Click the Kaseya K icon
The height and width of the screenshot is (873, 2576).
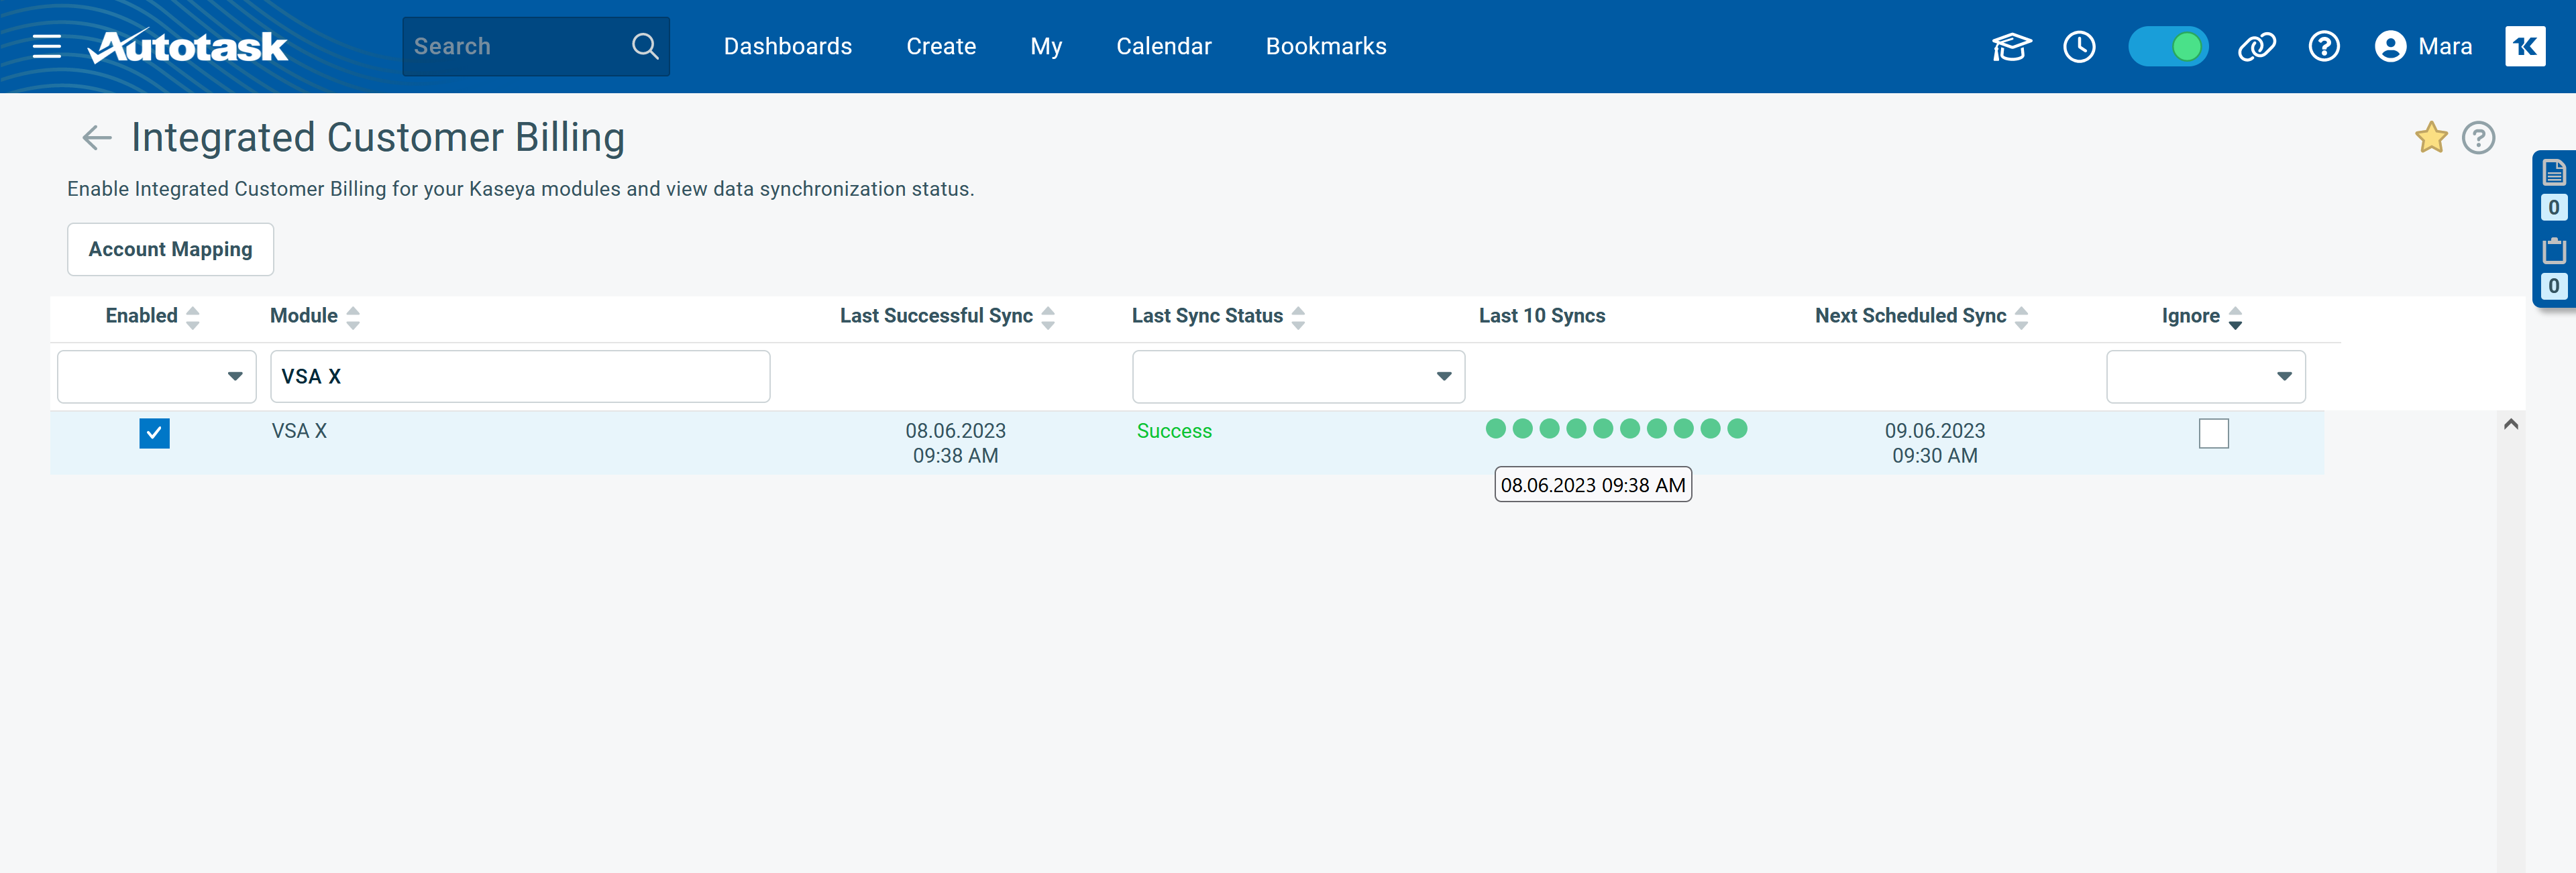[2524, 46]
